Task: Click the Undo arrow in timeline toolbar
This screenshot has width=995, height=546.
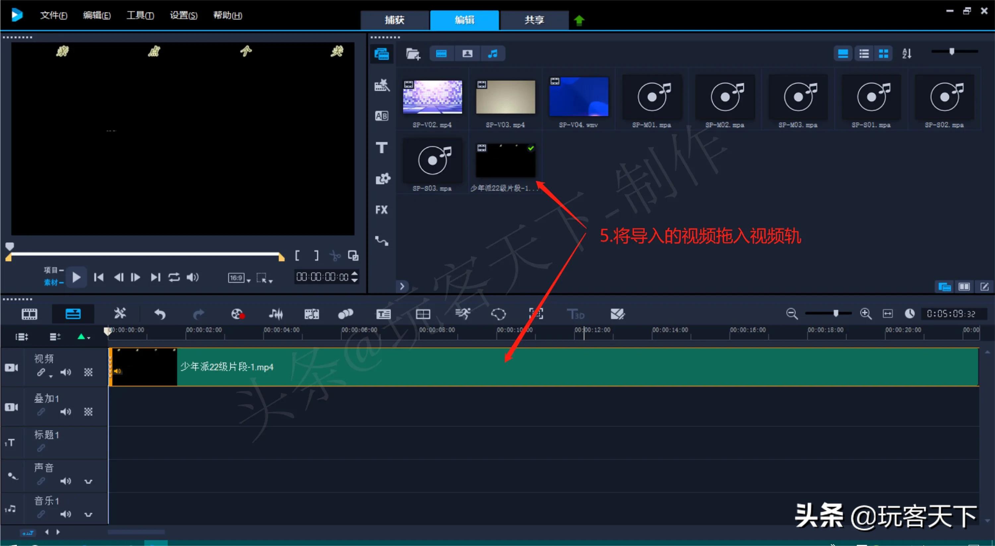Action: (x=159, y=314)
